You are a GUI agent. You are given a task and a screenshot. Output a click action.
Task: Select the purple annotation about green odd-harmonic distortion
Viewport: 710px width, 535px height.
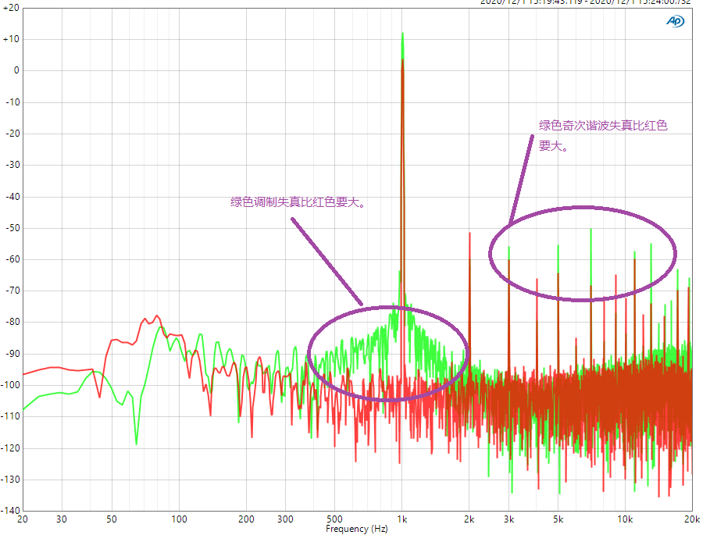(x=603, y=135)
